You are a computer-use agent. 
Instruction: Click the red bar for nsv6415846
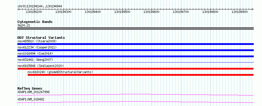pyautogui.click(x=135, y=69)
